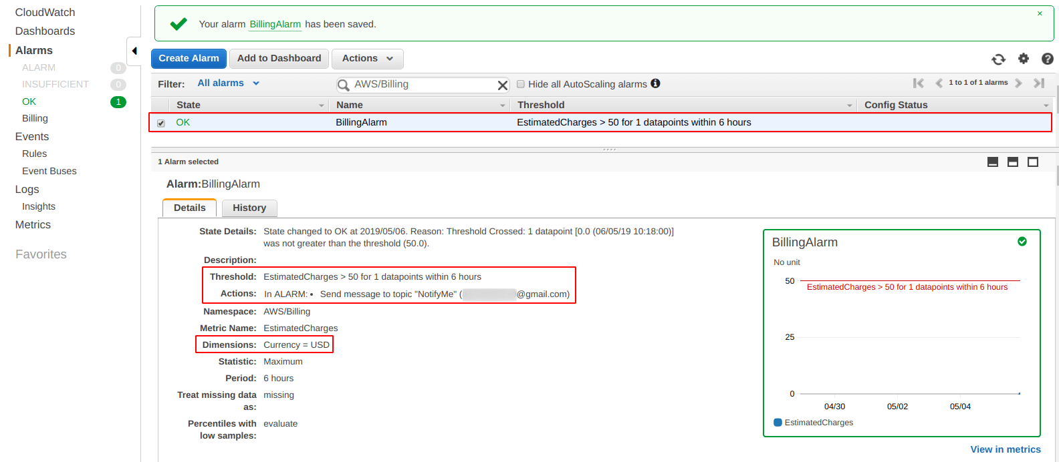Show INSUFFICIENT data alarms
The width and height of the screenshot is (1059, 462).
[x=55, y=84]
